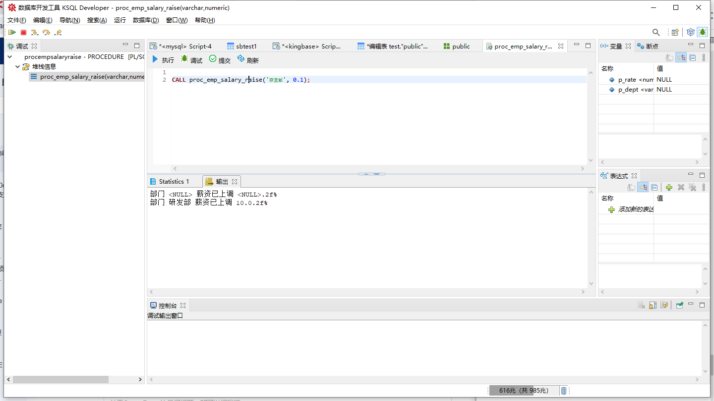The image size is (714, 401).
Task: Toggle the green bug Debug perspective button
Action: 702,32
